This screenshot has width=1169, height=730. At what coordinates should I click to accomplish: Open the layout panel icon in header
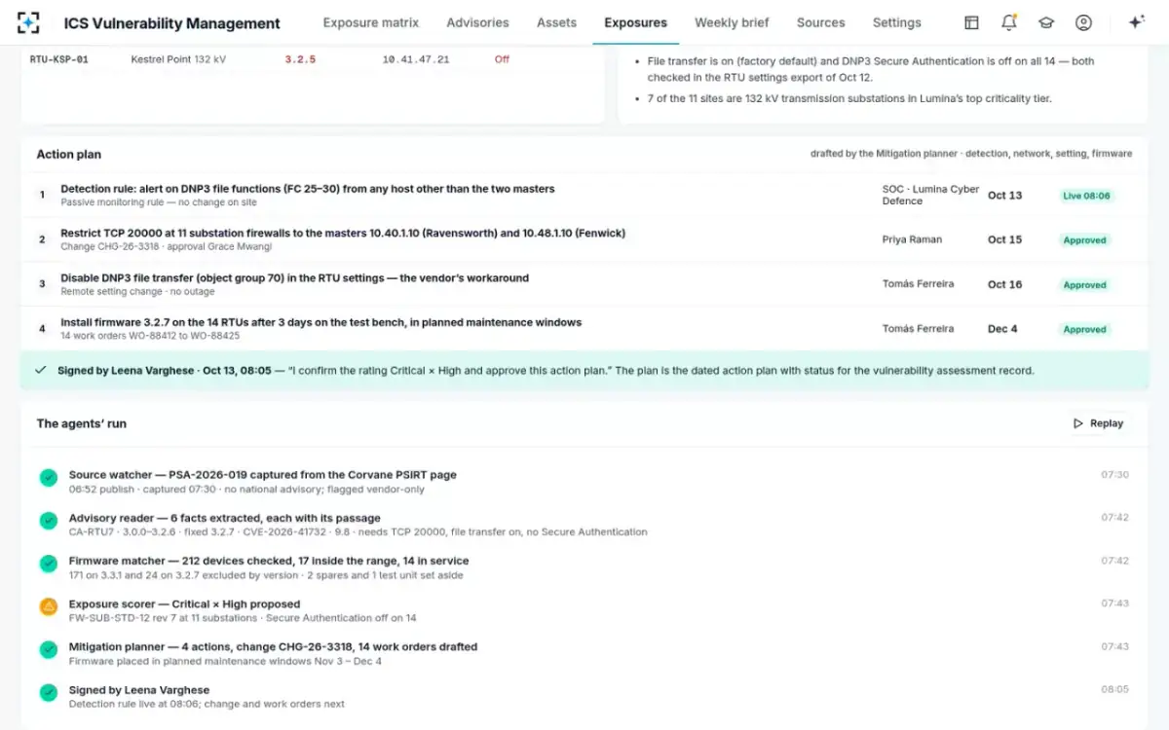coord(971,22)
